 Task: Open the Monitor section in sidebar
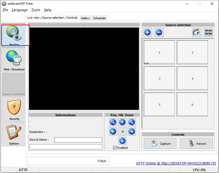[14, 35]
